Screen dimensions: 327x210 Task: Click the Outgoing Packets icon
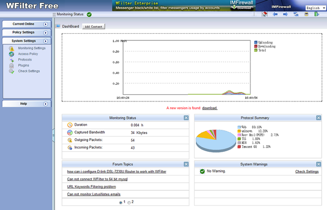click(x=70, y=140)
